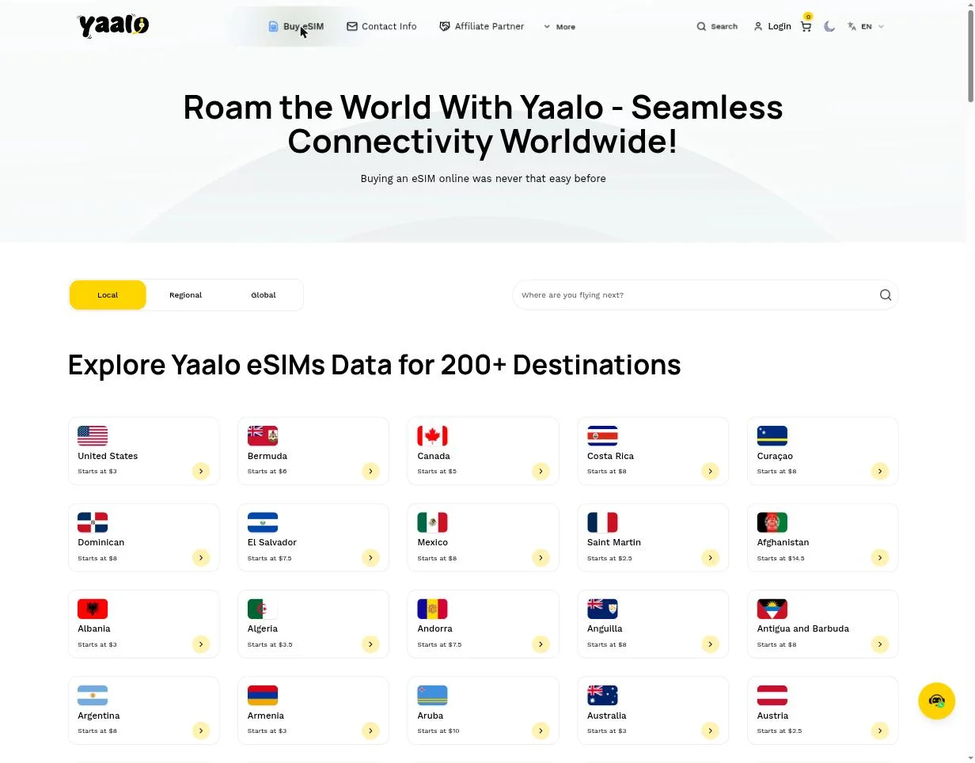Click the Canada flag icon
Screen dimensions: 975x763
click(x=433, y=435)
